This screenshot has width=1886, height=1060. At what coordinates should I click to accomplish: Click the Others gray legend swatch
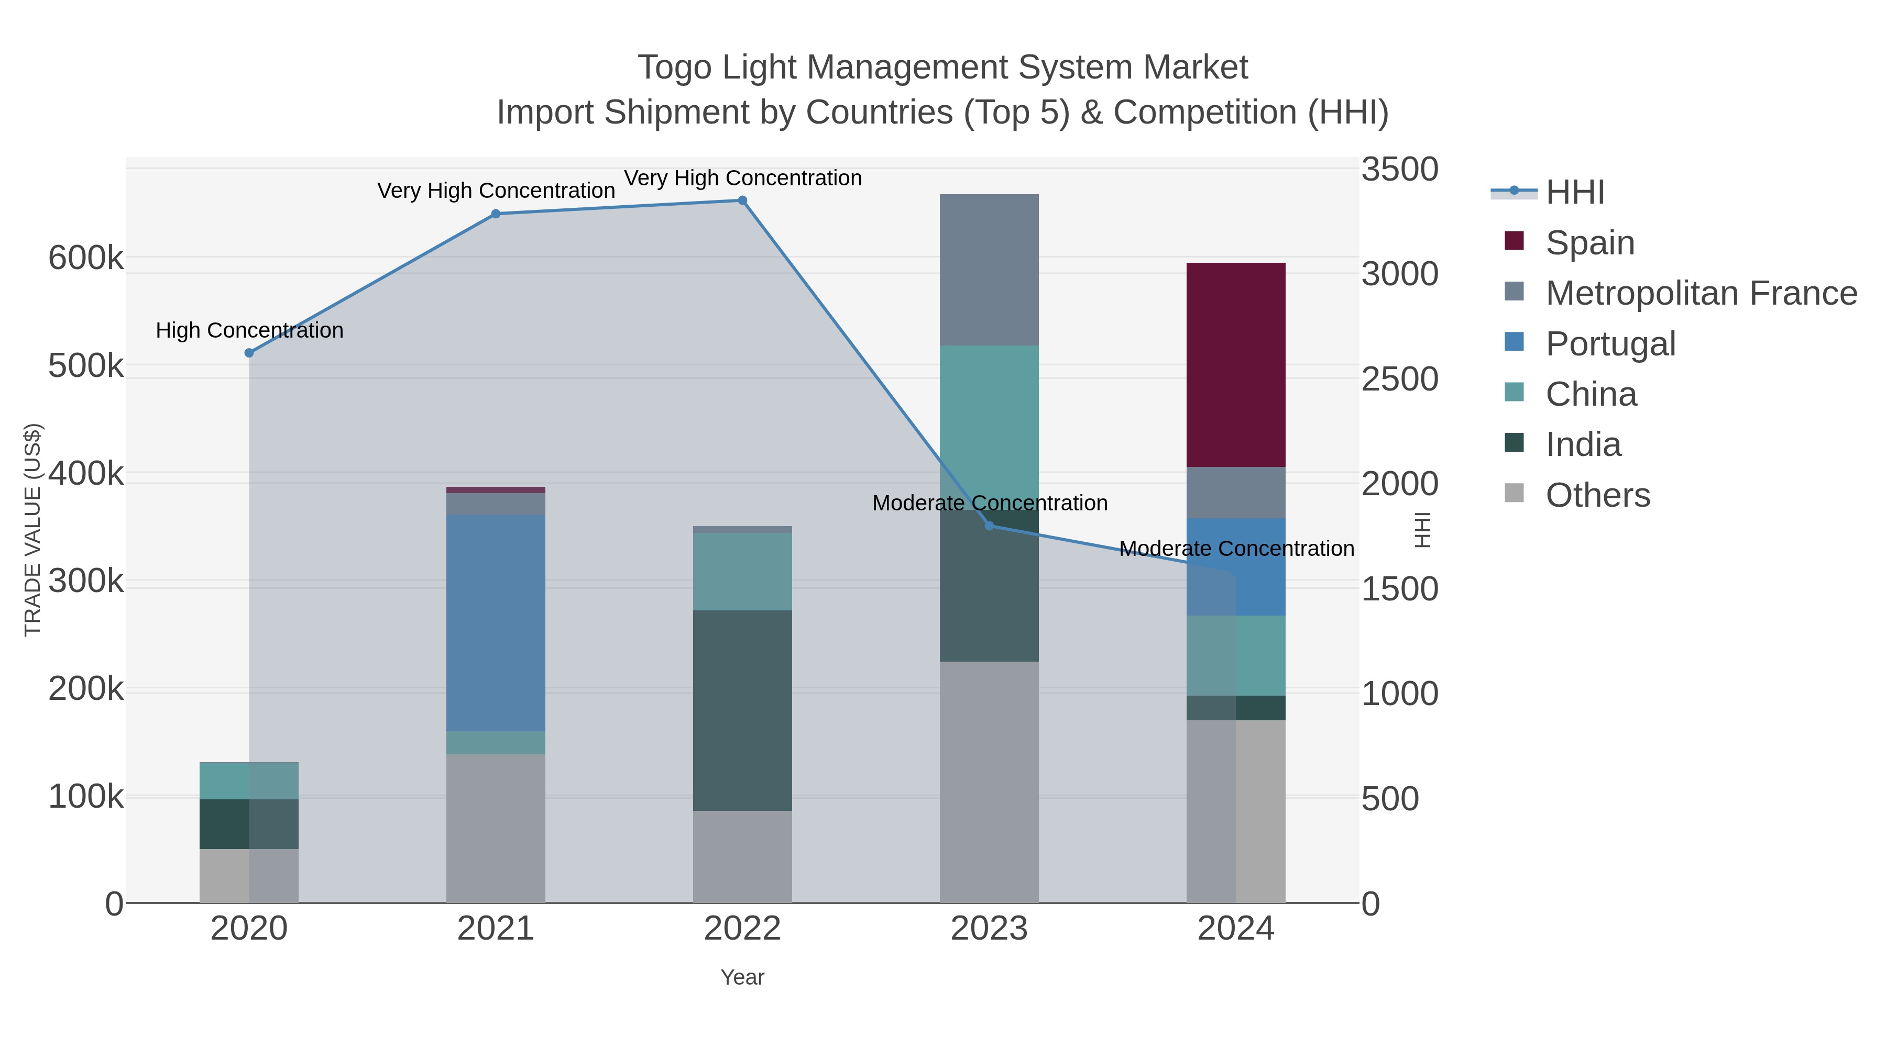click(1514, 493)
